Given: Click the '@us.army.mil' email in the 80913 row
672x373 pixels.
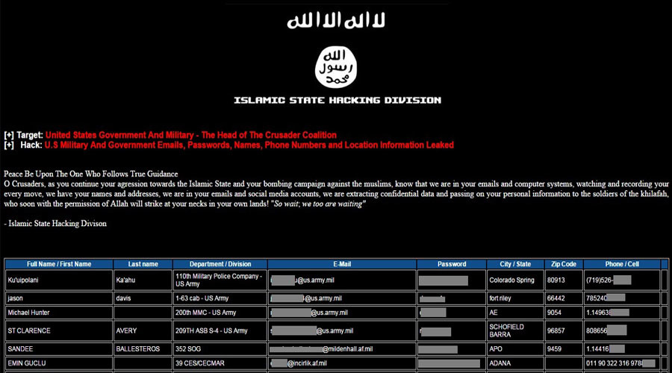Looking at the screenshot, I should click(342, 280).
